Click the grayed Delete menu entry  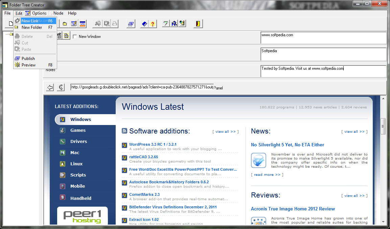35,36
